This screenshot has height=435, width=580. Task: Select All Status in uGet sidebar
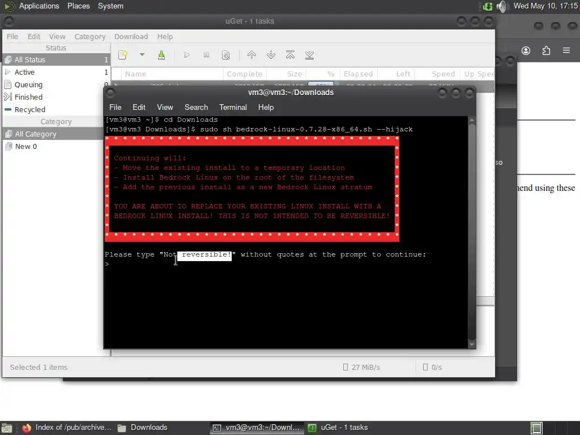[56, 59]
